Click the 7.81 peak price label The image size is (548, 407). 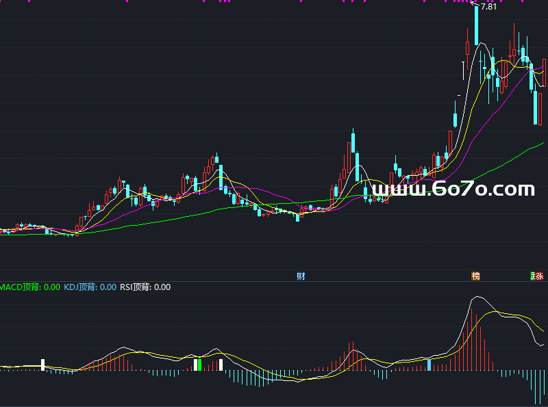coord(488,7)
